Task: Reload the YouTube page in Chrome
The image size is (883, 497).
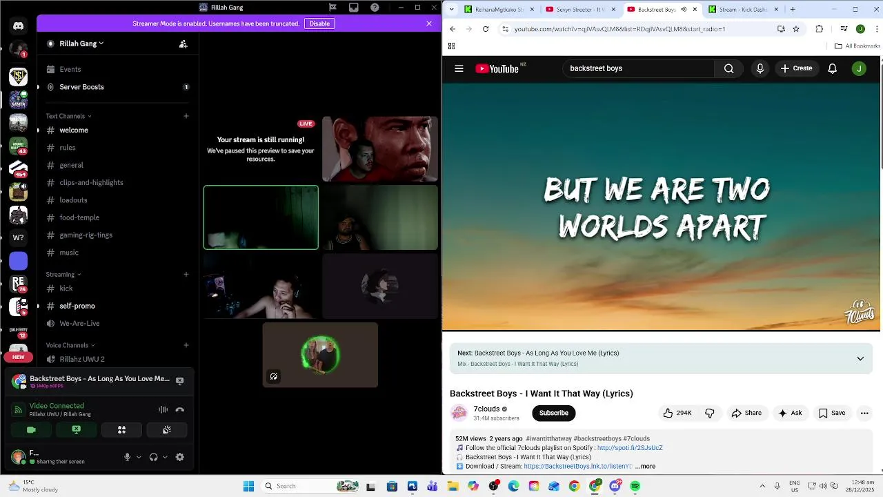Action: [x=486, y=29]
